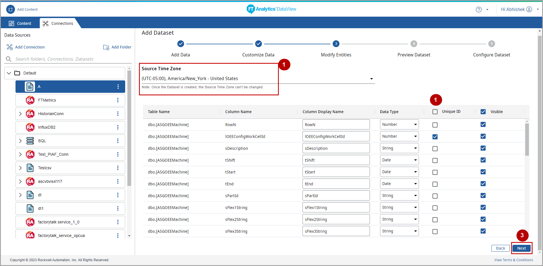The image size is (543, 266).
Task: Check Unique ID for the RowN column
Action: [x=435, y=125]
